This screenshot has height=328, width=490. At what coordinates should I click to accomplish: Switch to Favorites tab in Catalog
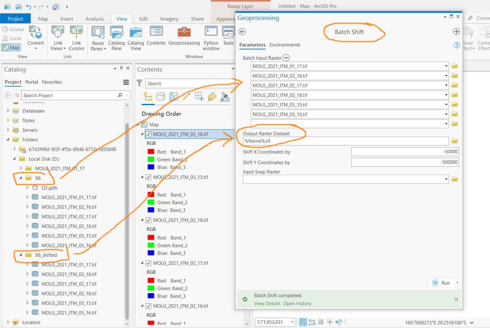[x=52, y=82]
